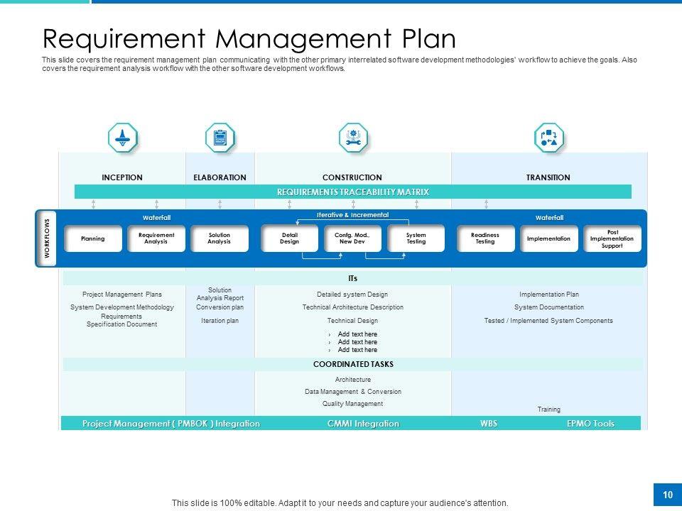Click the ITs section header

click(x=353, y=278)
